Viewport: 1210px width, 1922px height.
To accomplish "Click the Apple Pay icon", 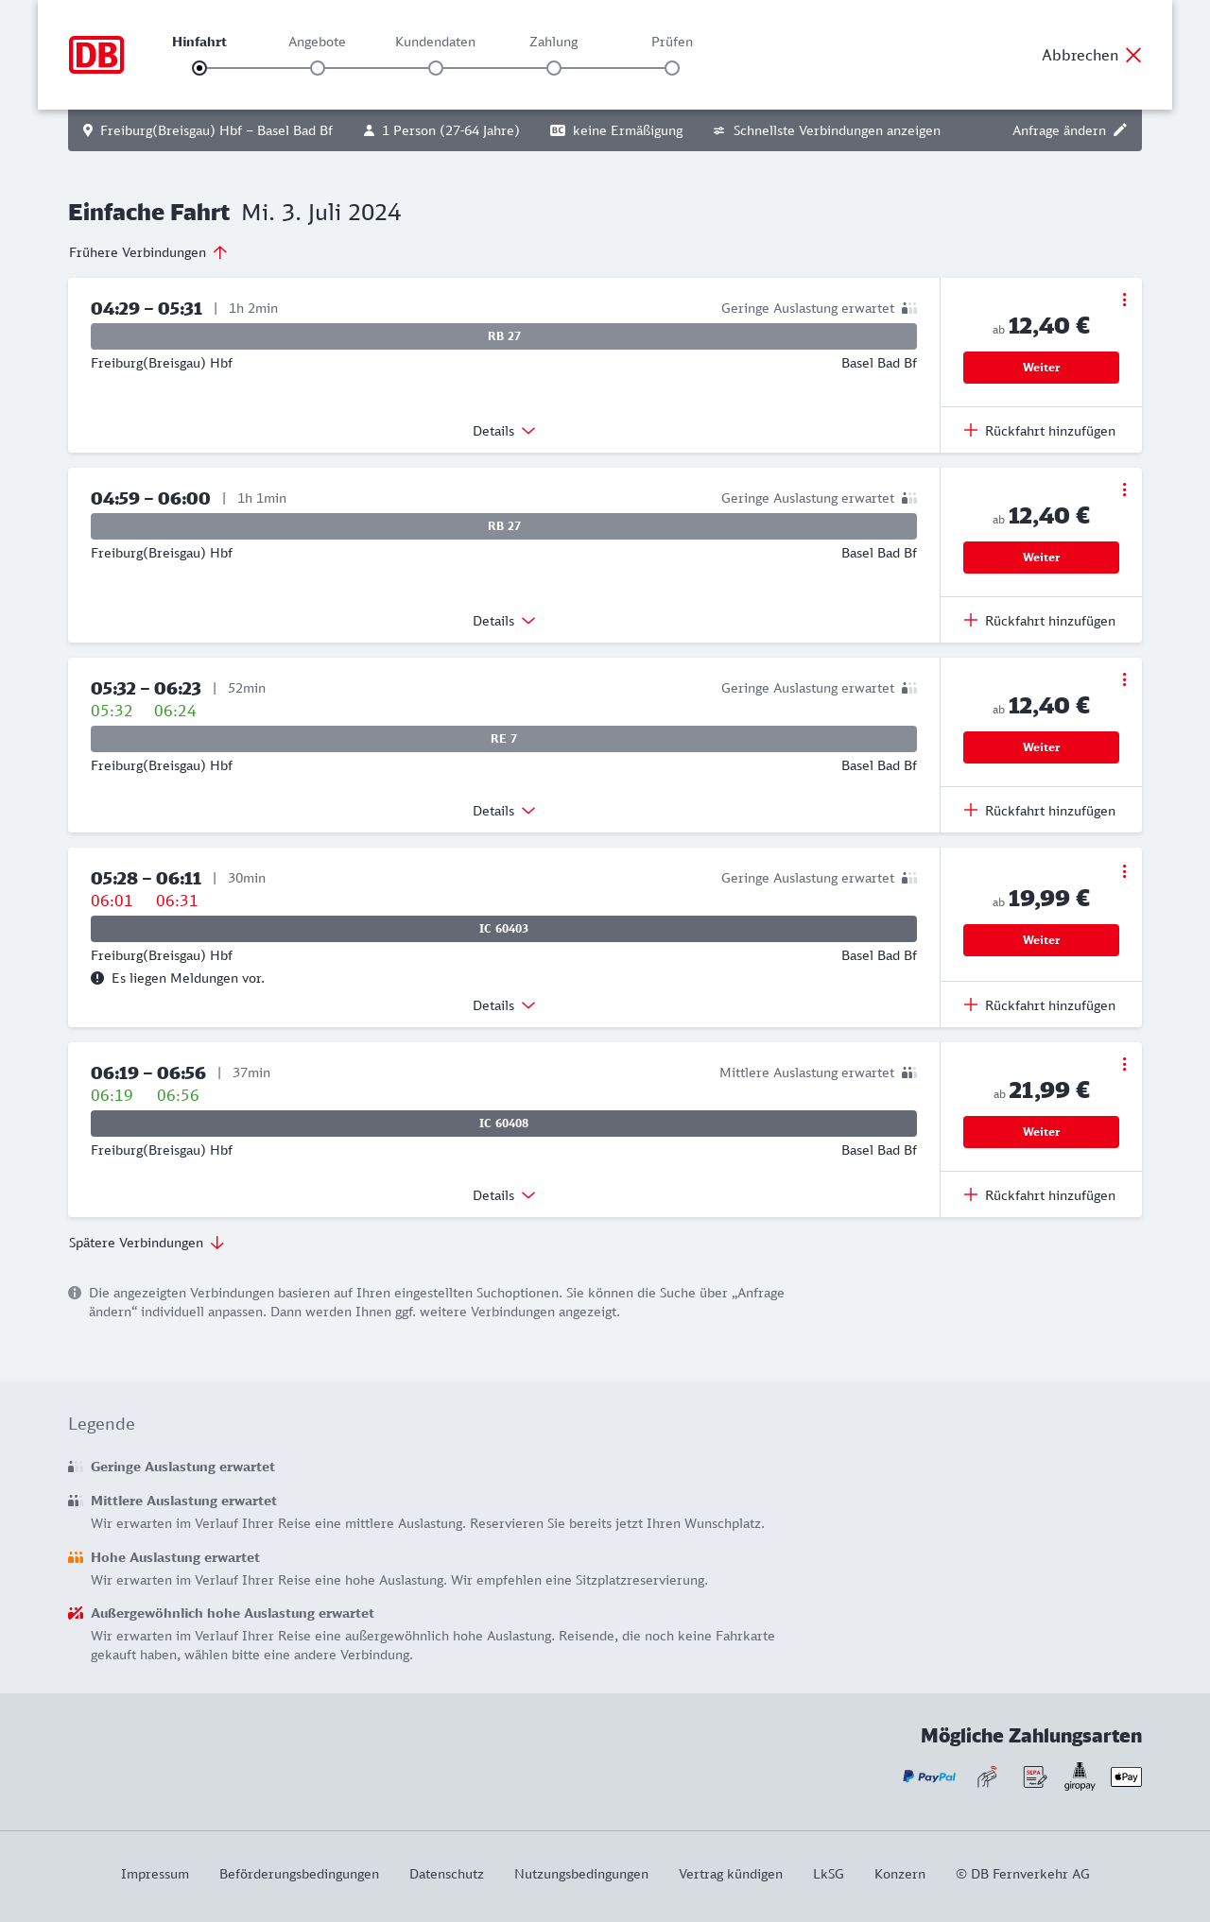I will pos(1126,1776).
